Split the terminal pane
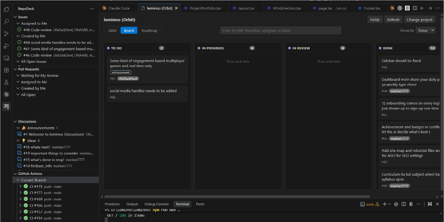Viewport: 444px width, 222px height. 404,204
